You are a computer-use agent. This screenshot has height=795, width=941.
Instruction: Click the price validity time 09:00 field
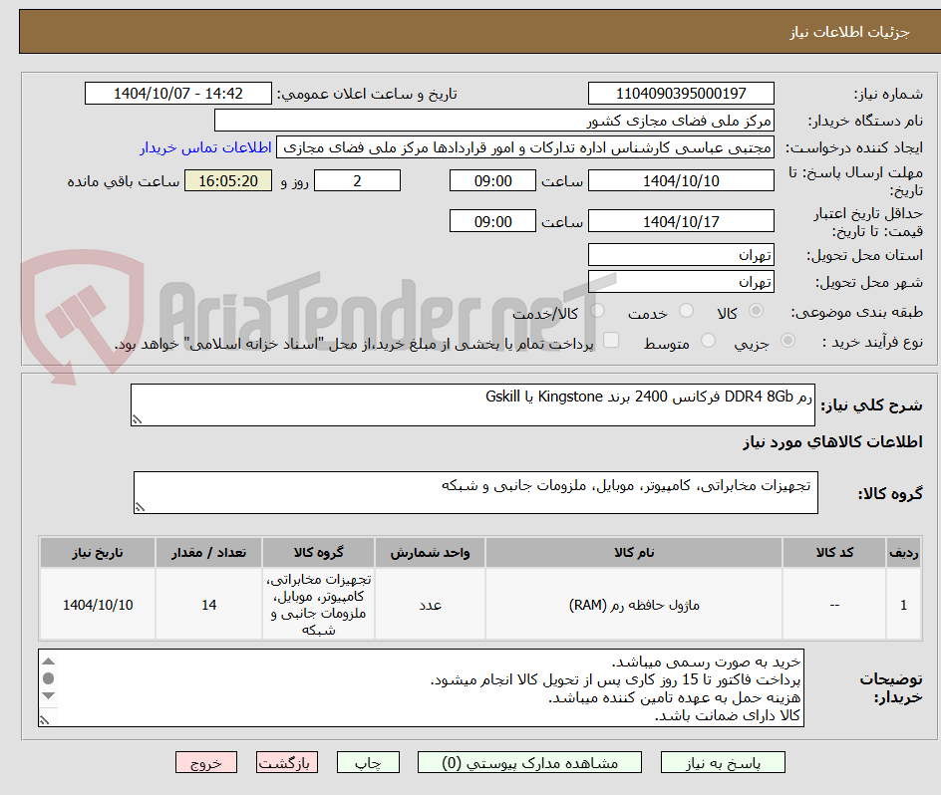click(492, 221)
